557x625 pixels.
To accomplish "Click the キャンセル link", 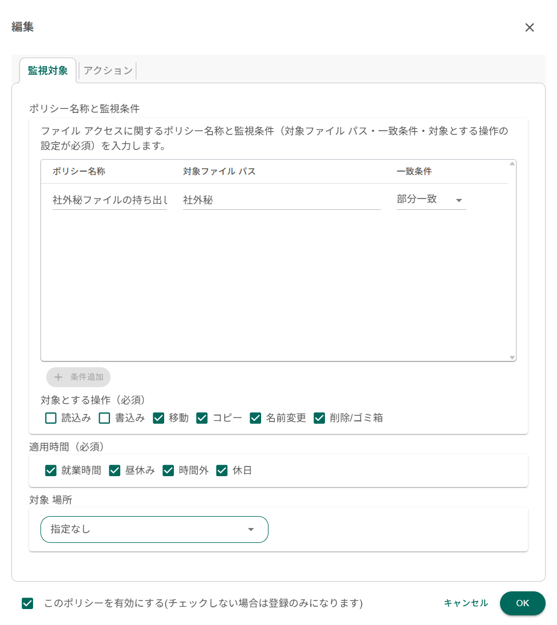I will coord(465,603).
